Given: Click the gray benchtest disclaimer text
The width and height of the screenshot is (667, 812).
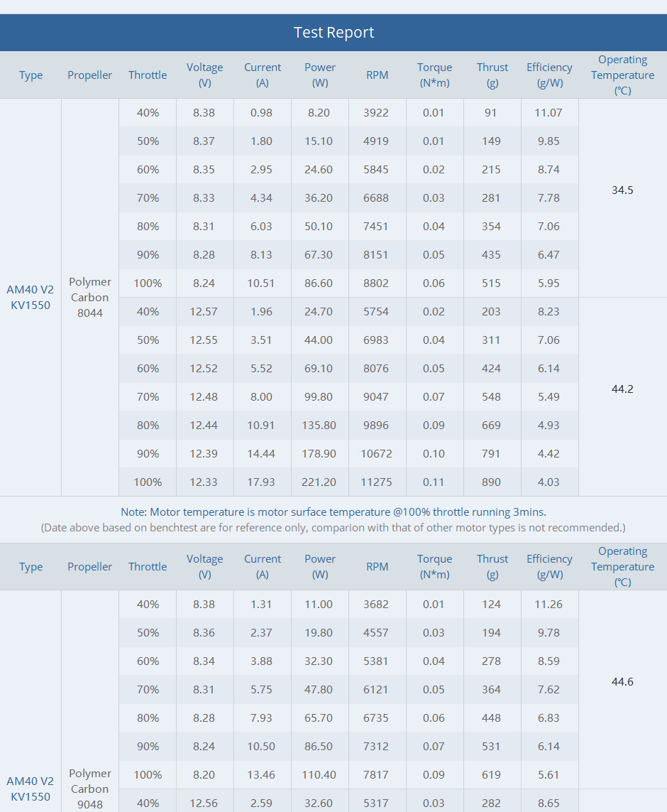Looking at the screenshot, I should 333,527.
